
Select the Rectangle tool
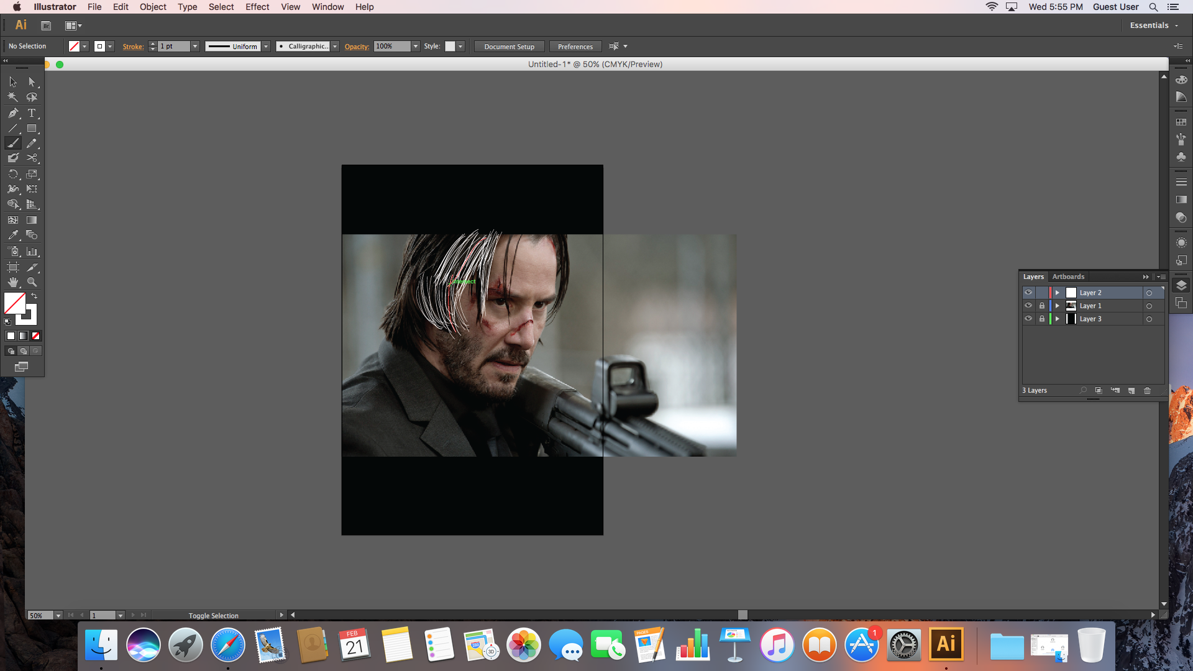(x=32, y=129)
